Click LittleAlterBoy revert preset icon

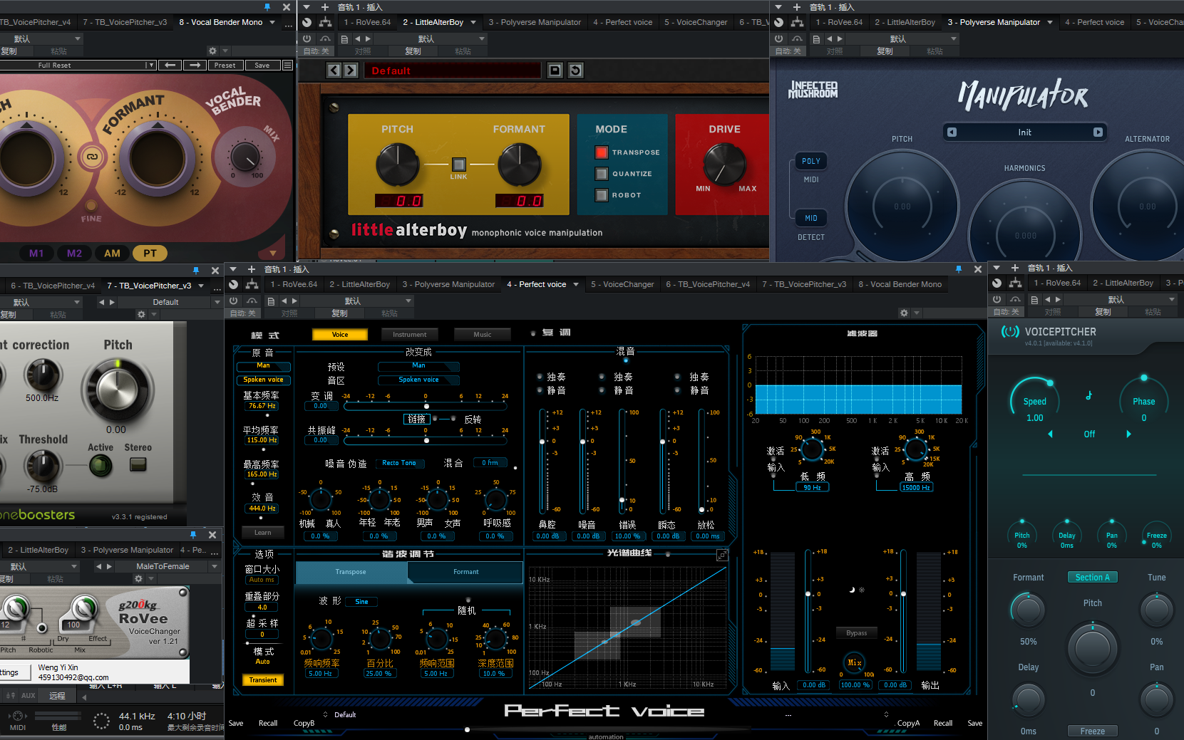click(576, 70)
